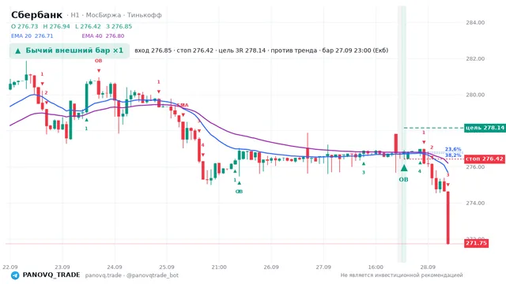Click the red OB label at the chart top
The width and height of the screenshot is (506, 284).
[x=98, y=61]
